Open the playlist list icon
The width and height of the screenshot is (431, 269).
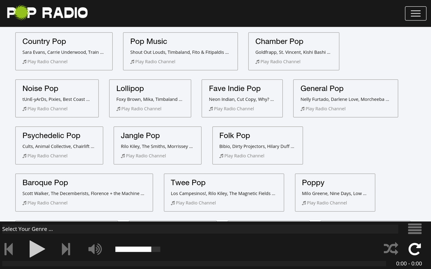coord(415,229)
